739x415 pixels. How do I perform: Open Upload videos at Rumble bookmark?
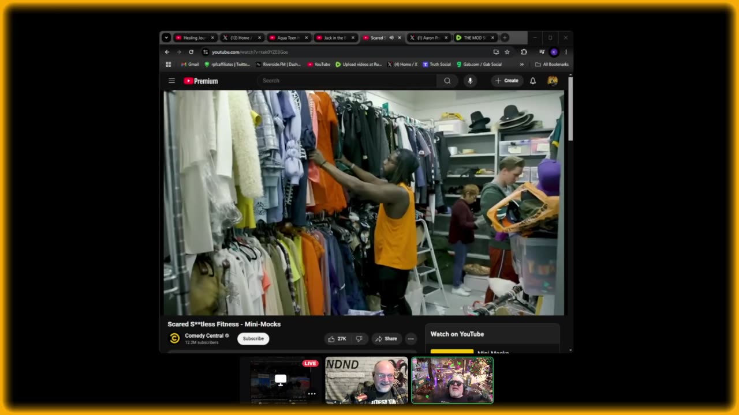click(x=359, y=65)
